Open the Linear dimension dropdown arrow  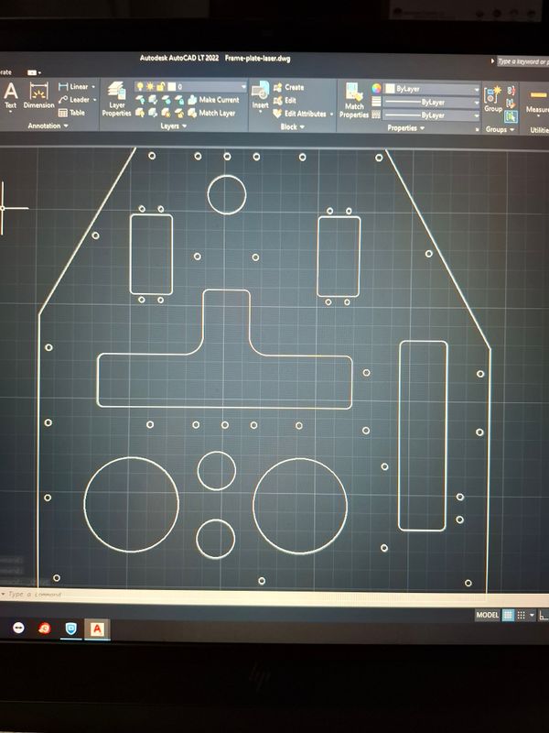click(x=93, y=87)
